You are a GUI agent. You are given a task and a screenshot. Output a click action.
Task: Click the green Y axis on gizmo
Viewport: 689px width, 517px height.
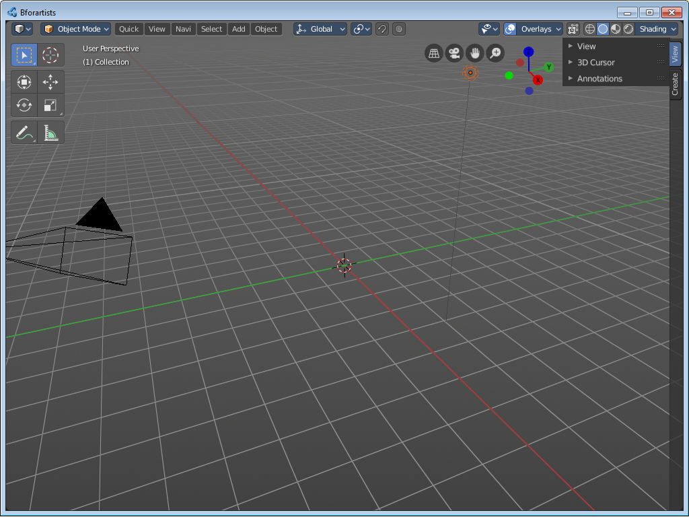pos(548,67)
